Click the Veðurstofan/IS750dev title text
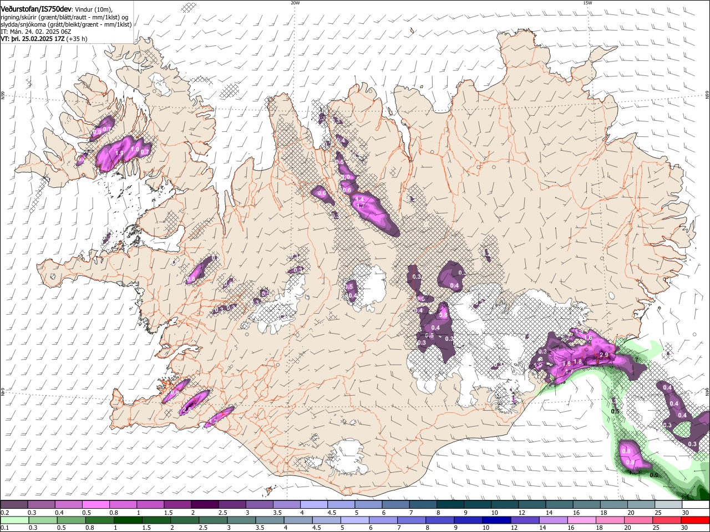 [x=36, y=9]
